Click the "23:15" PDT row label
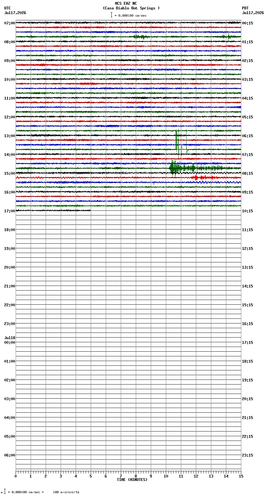 (x=248, y=455)
